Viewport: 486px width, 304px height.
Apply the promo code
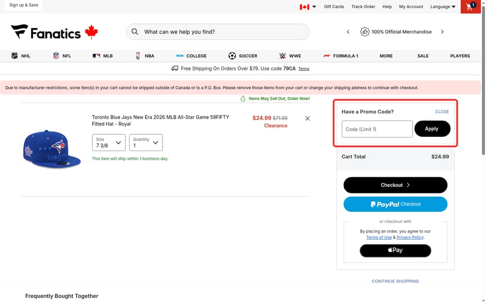pyautogui.click(x=432, y=129)
